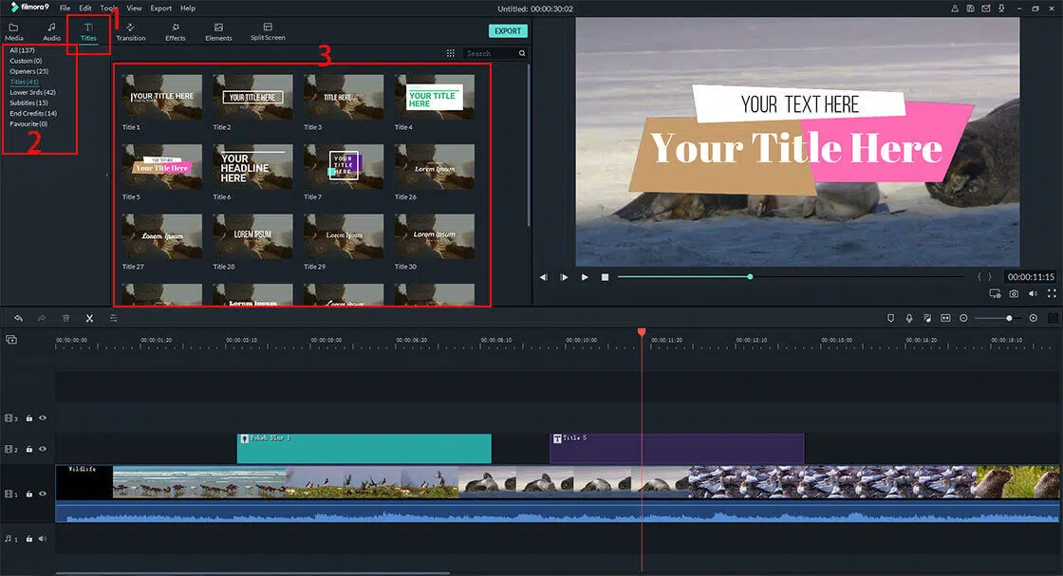Viewport: 1063px width, 576px height.
Task: Open the Export menu
Action: 160,8
